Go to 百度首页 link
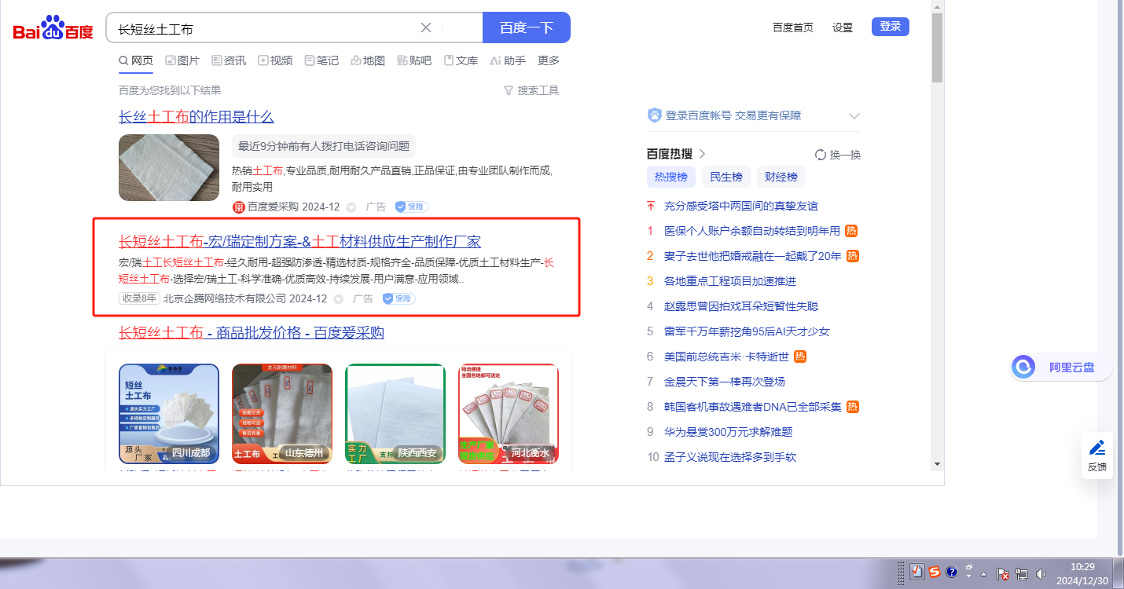Viewport: 1124px width, 589px height. tap(793, 27)
